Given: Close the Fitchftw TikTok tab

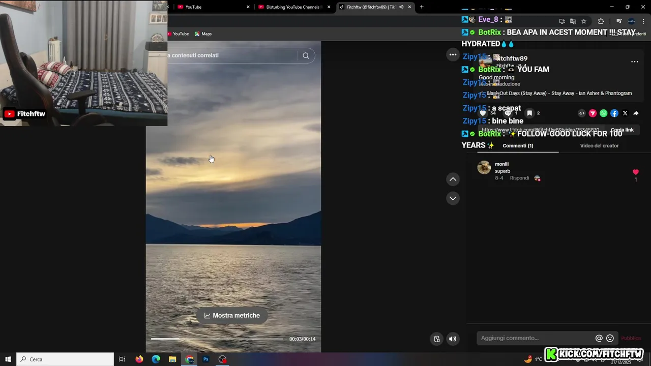Looking at the screenshot, I should tap(409, 7).
